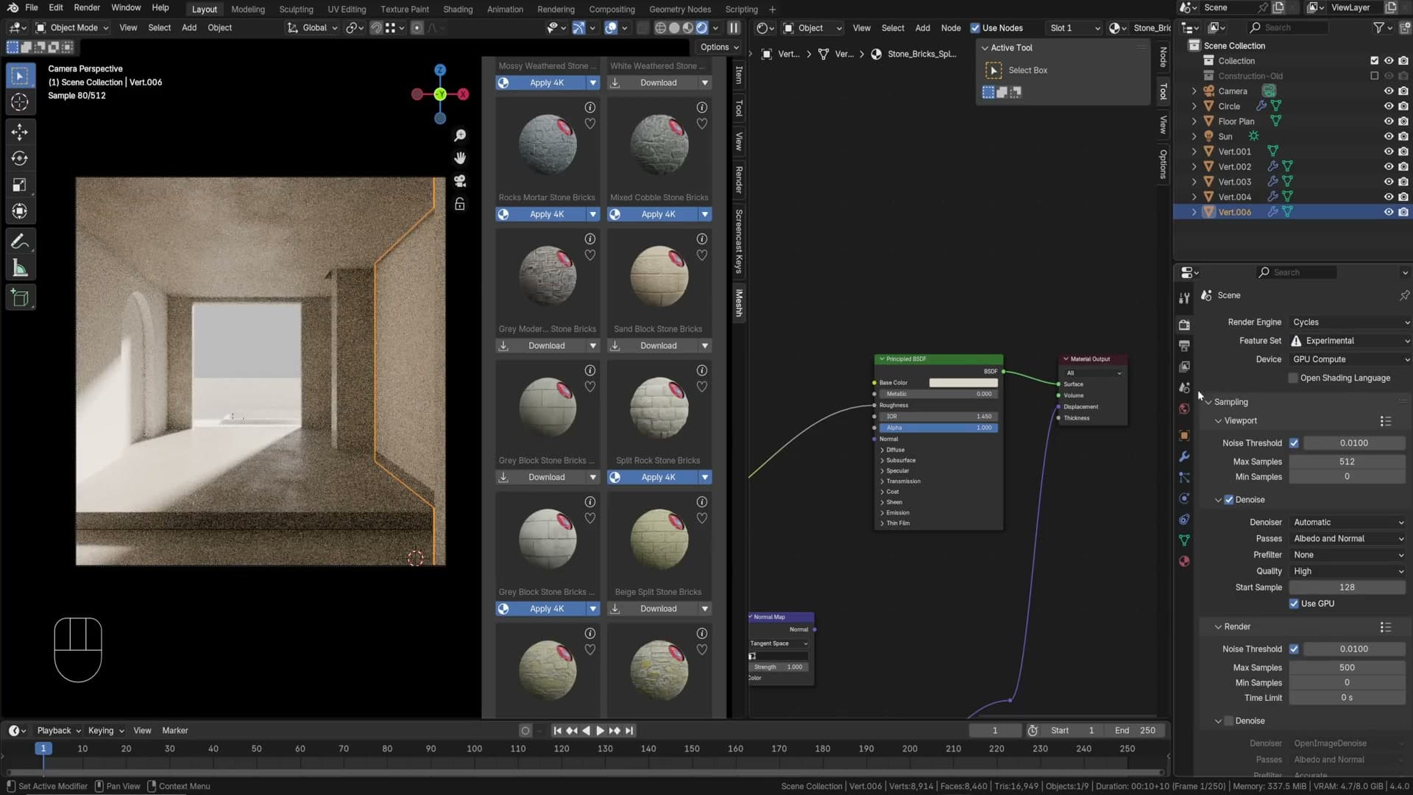Image resolution: width=1413 pixels, height=795 pixels.
Task: Click the lock camera to view icon
Action: click(x=460, y=204)
